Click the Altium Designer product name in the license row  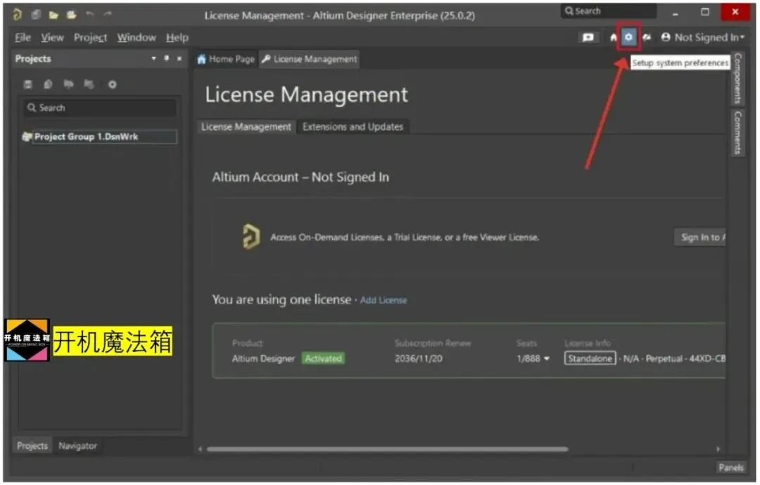263,359
